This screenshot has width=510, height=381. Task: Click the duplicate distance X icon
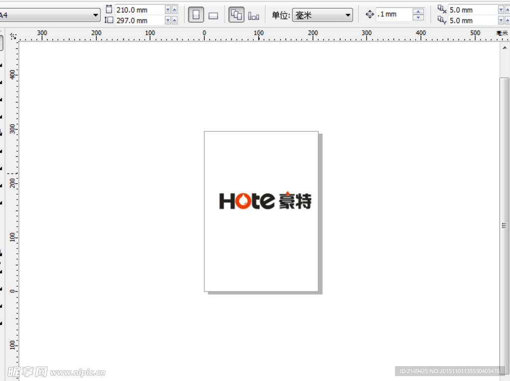(442, 9)
